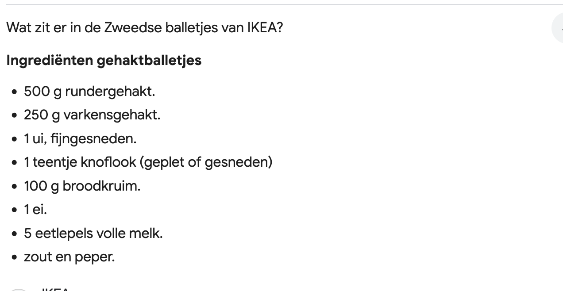Image resolution: width=563 pixels, height=291 pixels.
Task: Click the 250 g varkensgehakt item
Action: point(92,115)
